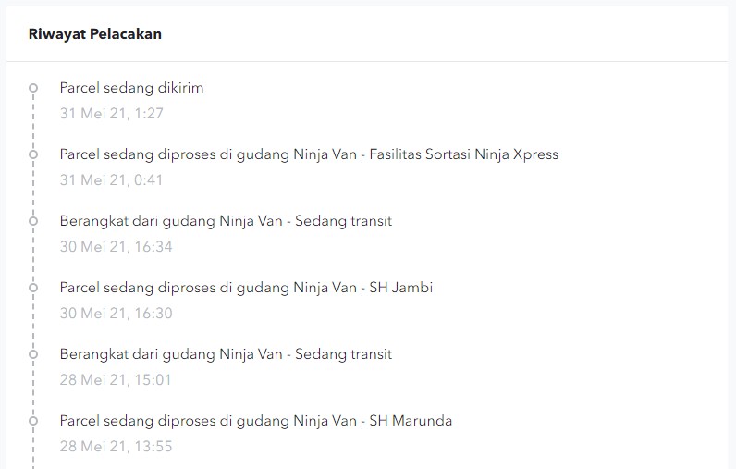Viewport: 736px width, 469px height.
Task: Click the 'Riwayat Pelacakan' heading
Action: tap(94, 34)
